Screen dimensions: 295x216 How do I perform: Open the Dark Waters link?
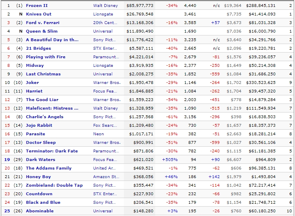pos(40,159)
